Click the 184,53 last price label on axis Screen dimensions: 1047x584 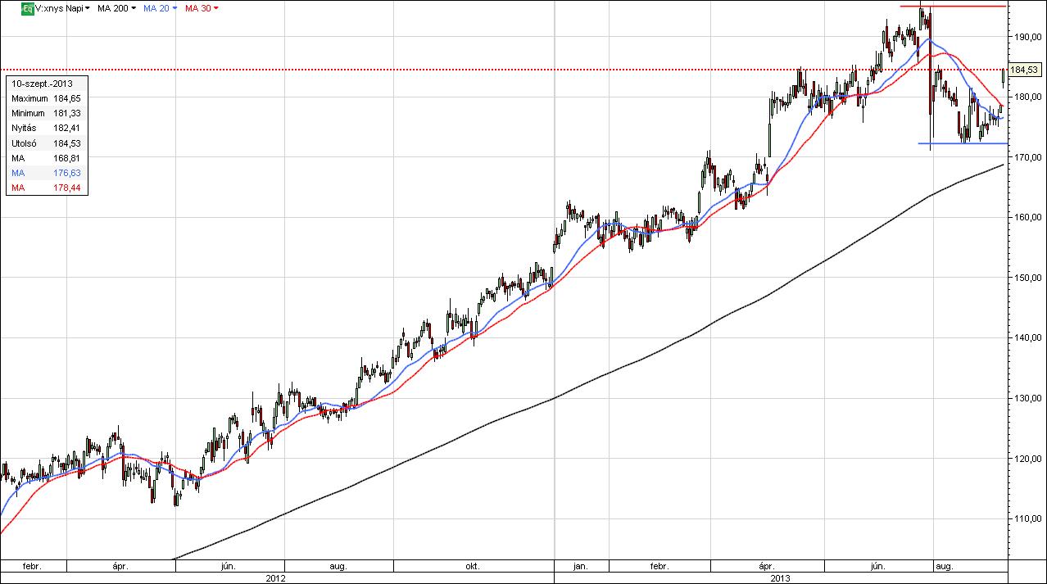(1025, 70)
